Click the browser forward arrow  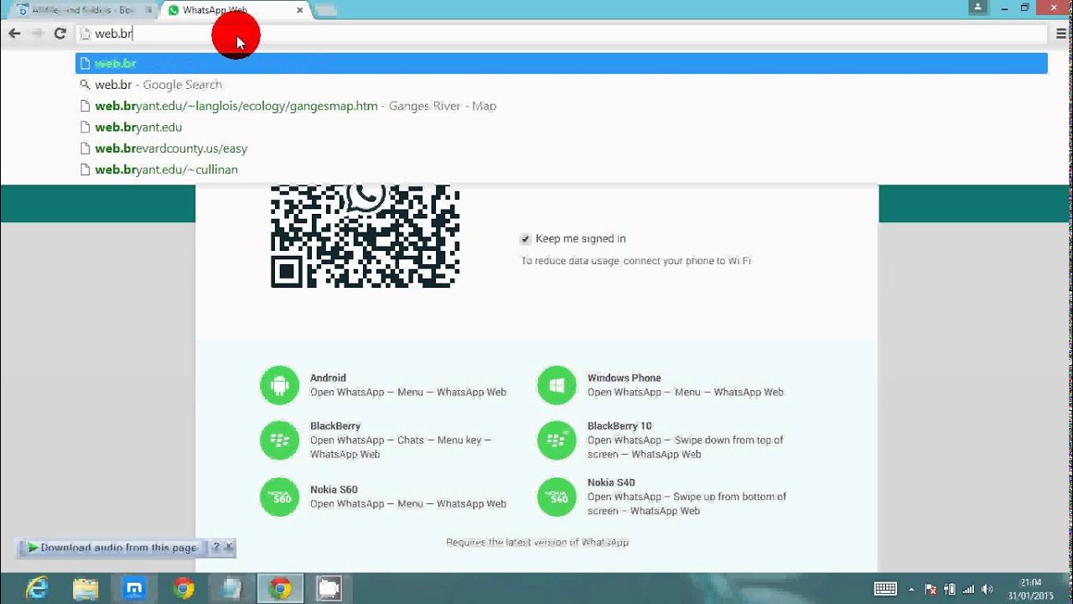[x=37, y=34]
